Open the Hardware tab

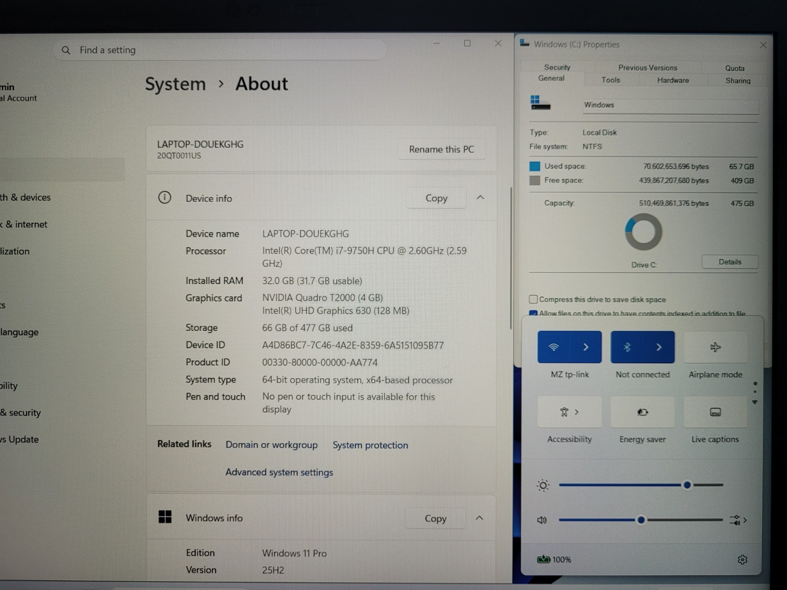click(x=673, y=80)
